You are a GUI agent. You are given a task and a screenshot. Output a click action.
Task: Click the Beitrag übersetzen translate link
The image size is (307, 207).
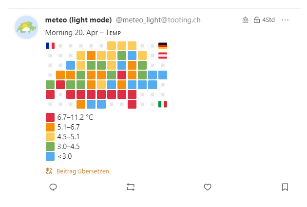pos(82,171)
